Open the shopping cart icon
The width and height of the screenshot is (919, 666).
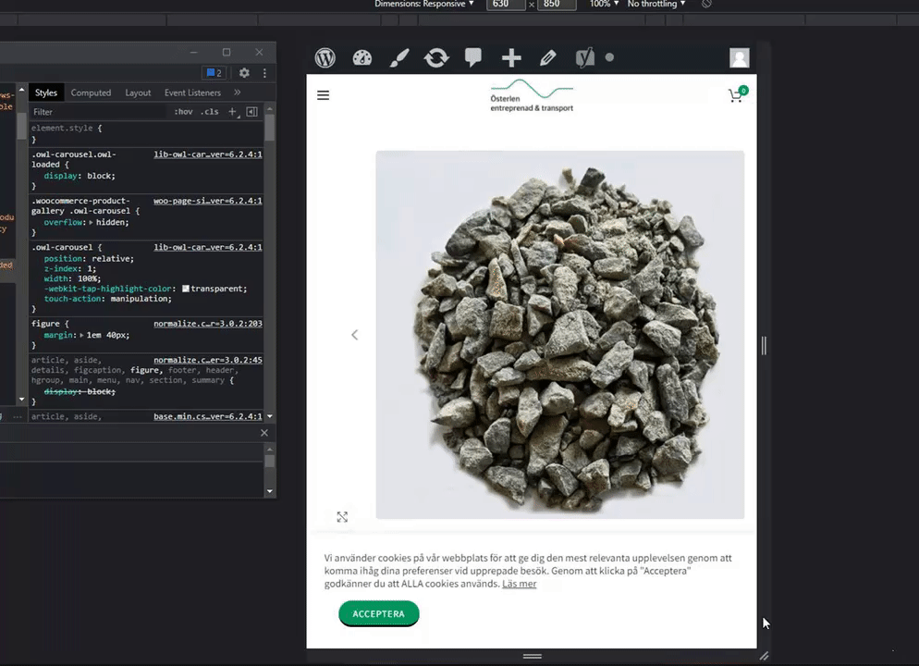[736, 94]
